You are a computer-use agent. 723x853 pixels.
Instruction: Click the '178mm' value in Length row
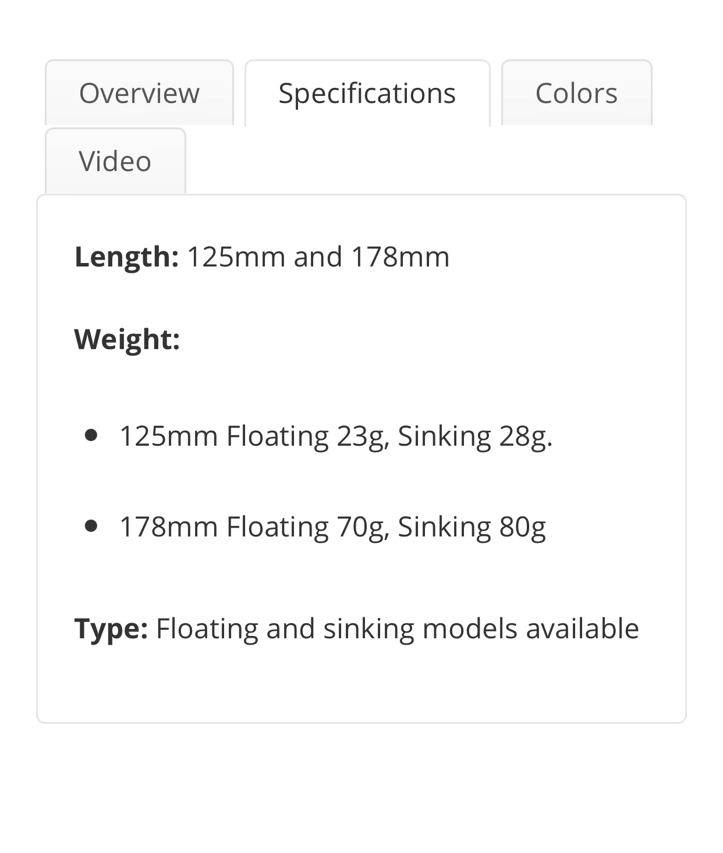pyautogui.click(x=400, y=257)
